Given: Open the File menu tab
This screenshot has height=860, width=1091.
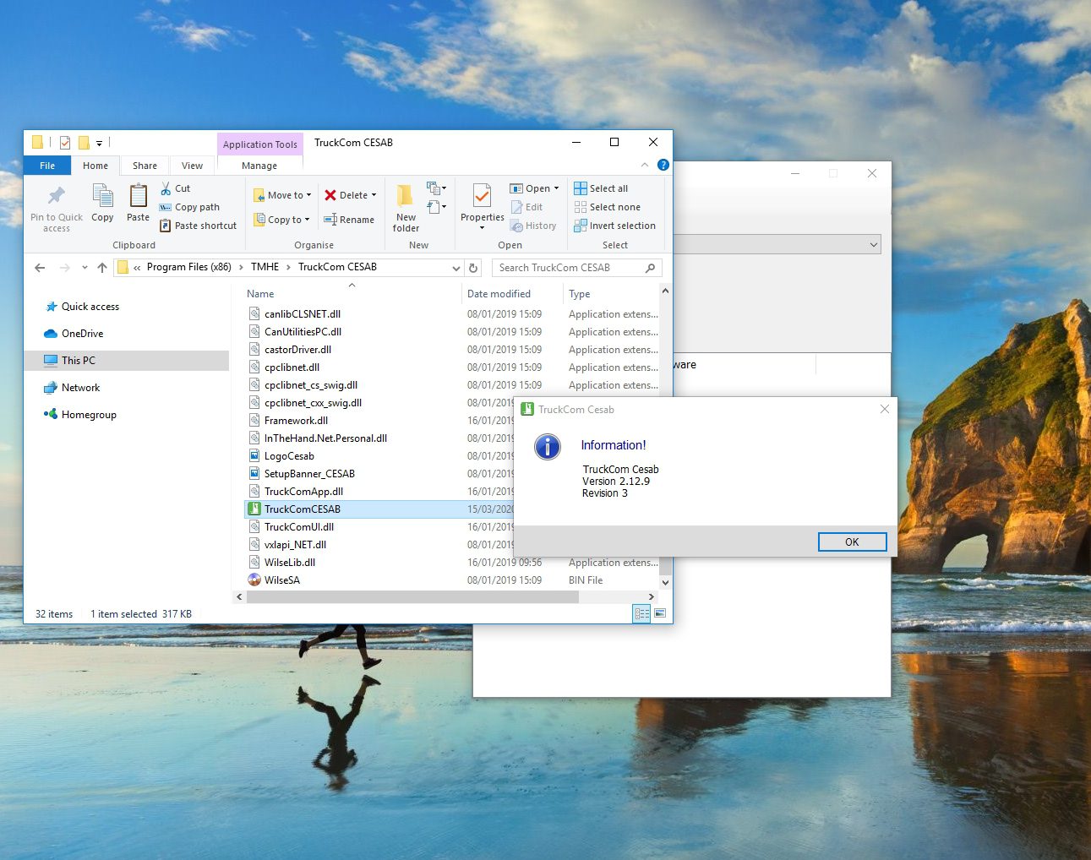Looking at the screenshot, I should [x=47, y=166].
